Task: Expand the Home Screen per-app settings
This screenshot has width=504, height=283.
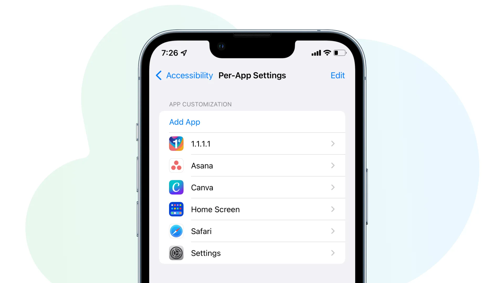Action: point(252,209)
